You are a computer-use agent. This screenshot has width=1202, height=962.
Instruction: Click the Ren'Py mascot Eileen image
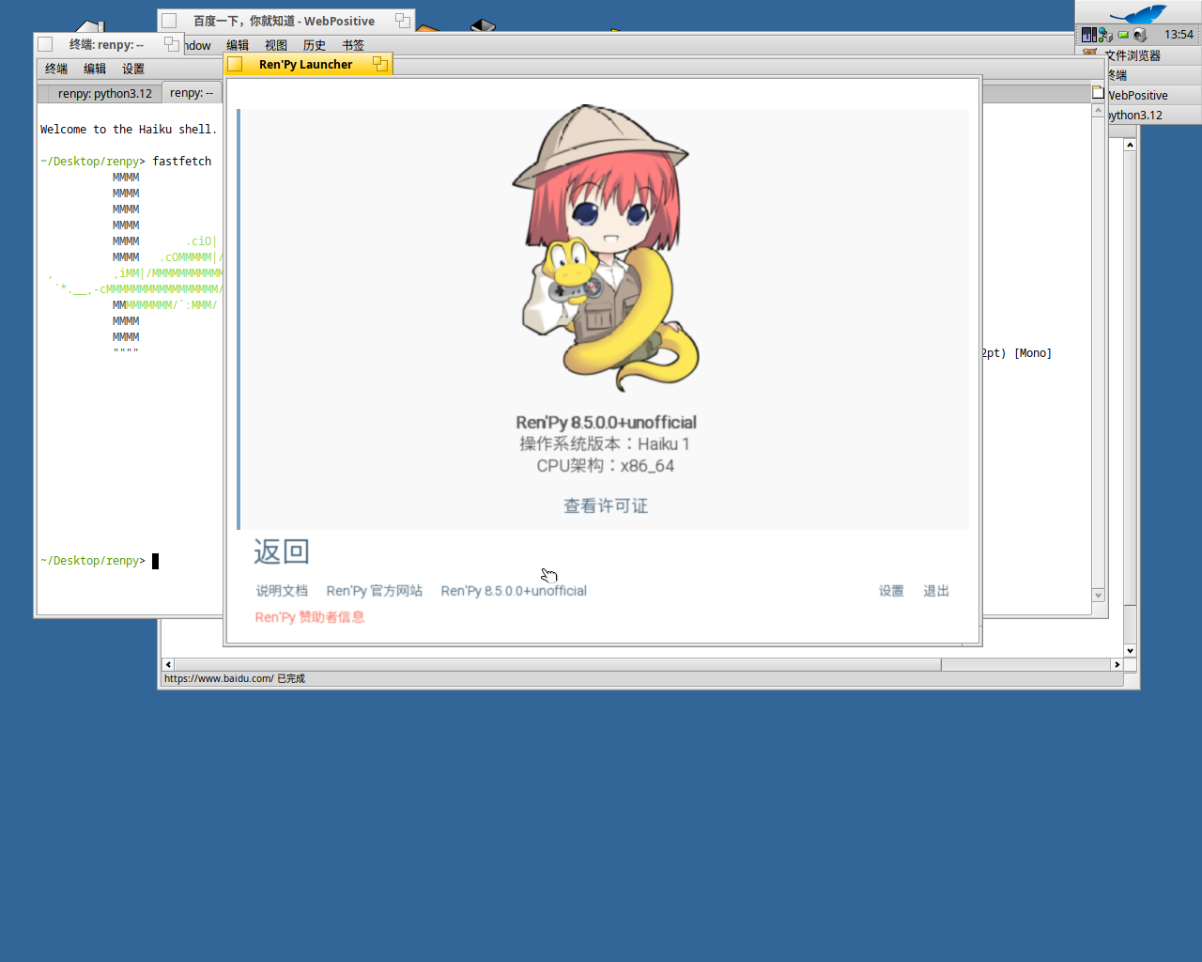pos(606,248)
